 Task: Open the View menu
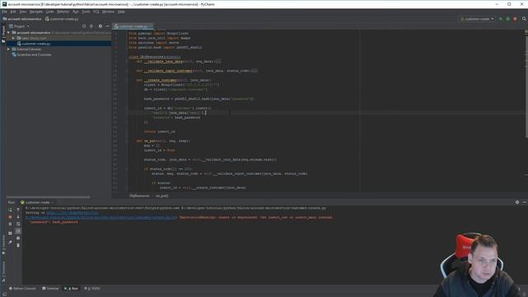pos(22,12)
